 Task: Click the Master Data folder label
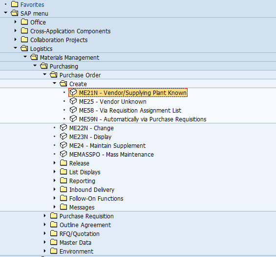(x=75, y=243)
